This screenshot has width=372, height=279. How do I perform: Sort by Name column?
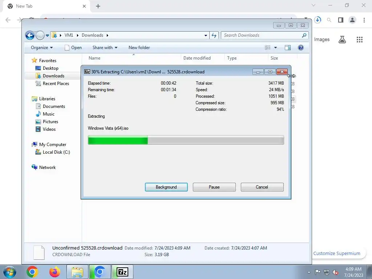pos(94,58)
